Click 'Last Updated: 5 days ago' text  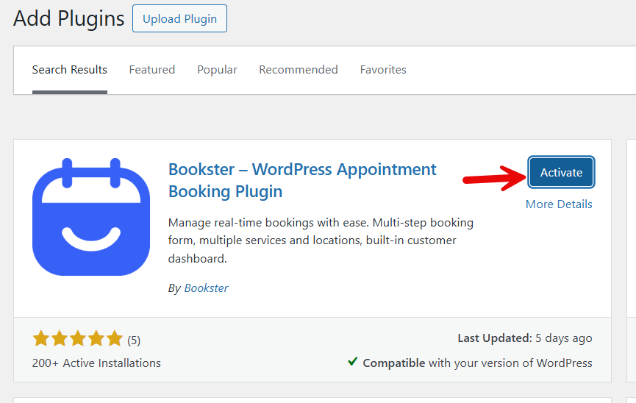click(x=525, y=338)
